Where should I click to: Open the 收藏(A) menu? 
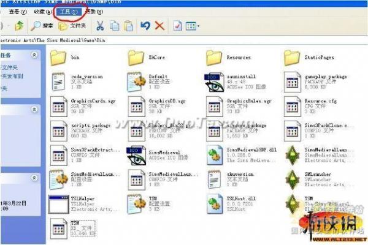point(43,12)
